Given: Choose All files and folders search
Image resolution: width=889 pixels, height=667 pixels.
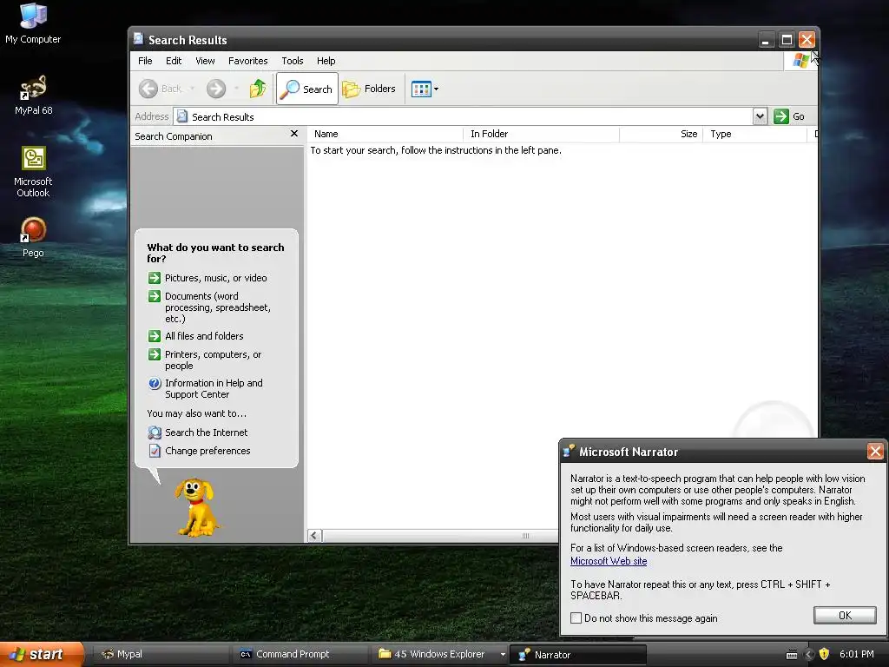Looking at the screenshot, I should [x=195, y=336].
